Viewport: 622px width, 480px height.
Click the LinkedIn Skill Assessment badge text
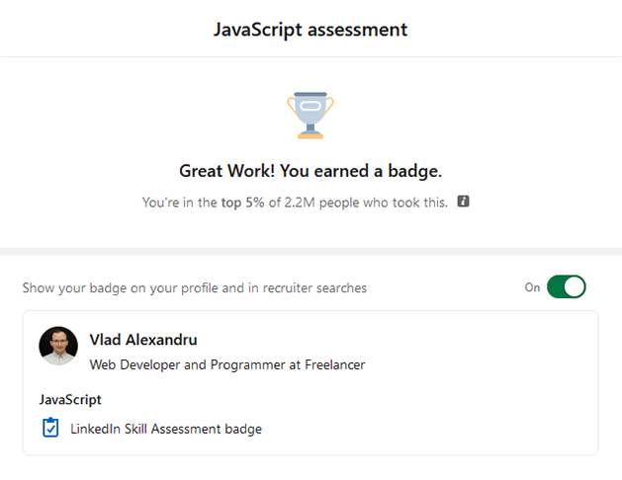tap(166, 429)
